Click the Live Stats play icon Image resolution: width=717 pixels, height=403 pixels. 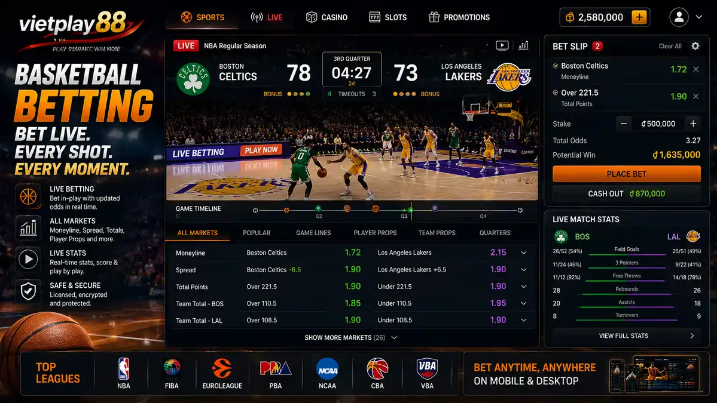[28, 259]
